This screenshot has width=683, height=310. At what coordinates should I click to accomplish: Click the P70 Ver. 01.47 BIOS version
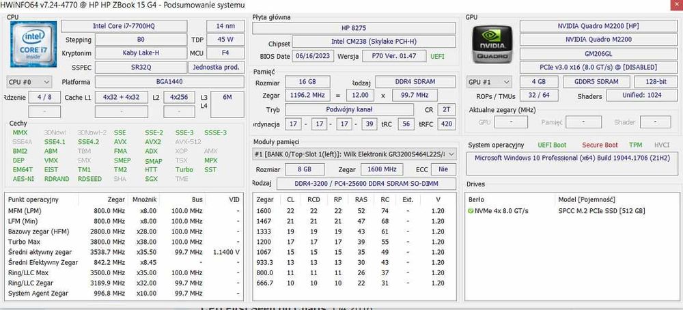click(395, 56)
